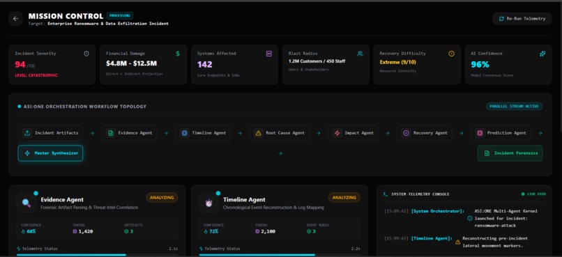Viewport: 562px width, 257px height.
Task: Select the Root Cause Agent node
Action: pos(279,133)
